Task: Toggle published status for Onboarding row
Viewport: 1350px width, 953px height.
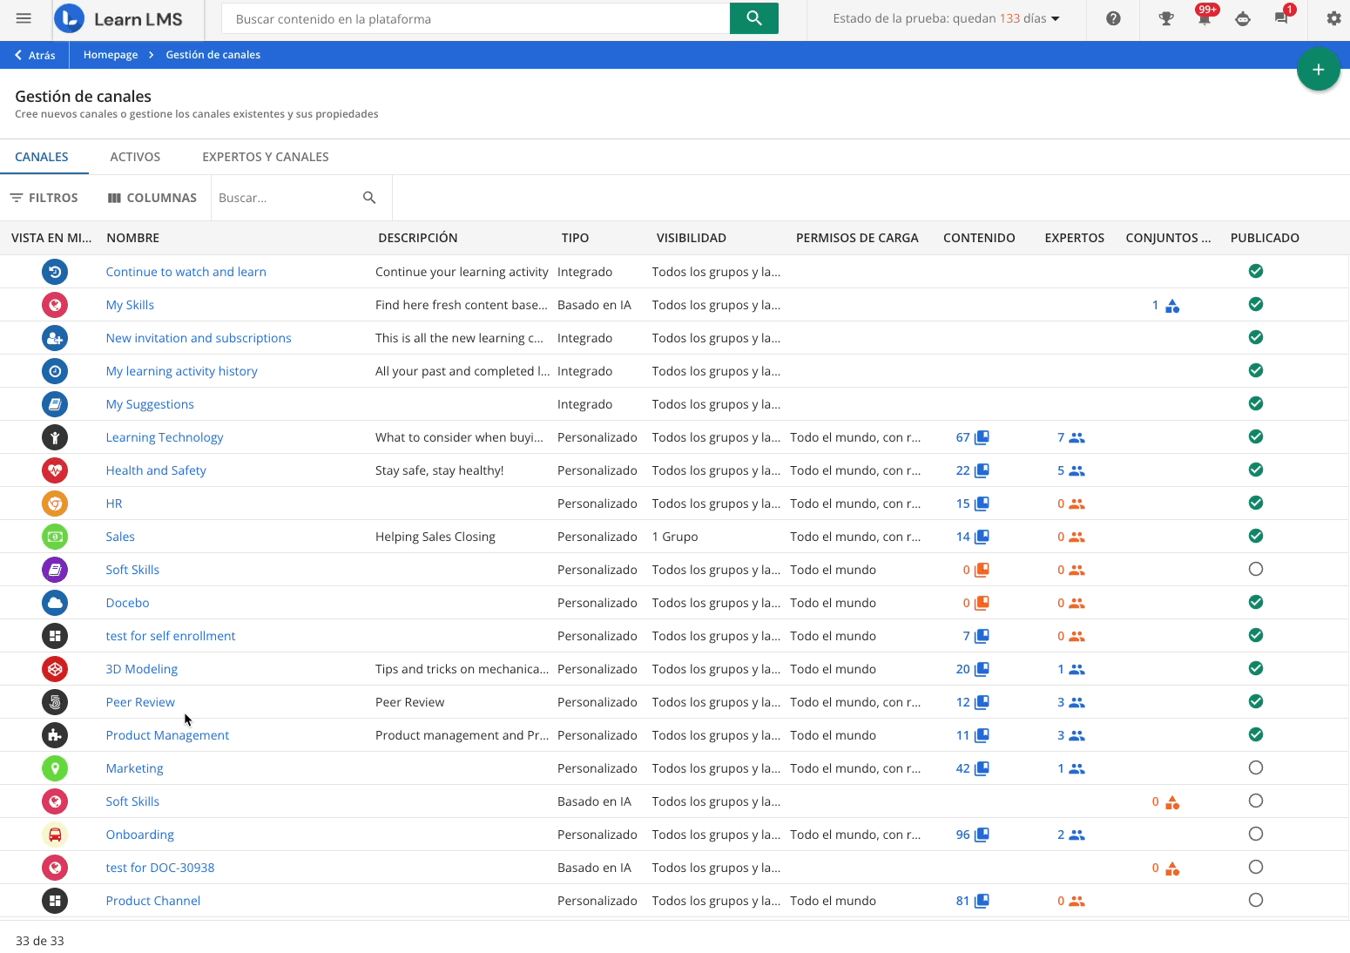Action: point(1256,834)
